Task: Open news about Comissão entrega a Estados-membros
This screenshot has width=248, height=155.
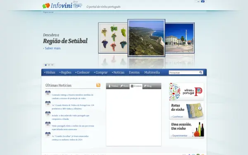Action: coord(72,97)
